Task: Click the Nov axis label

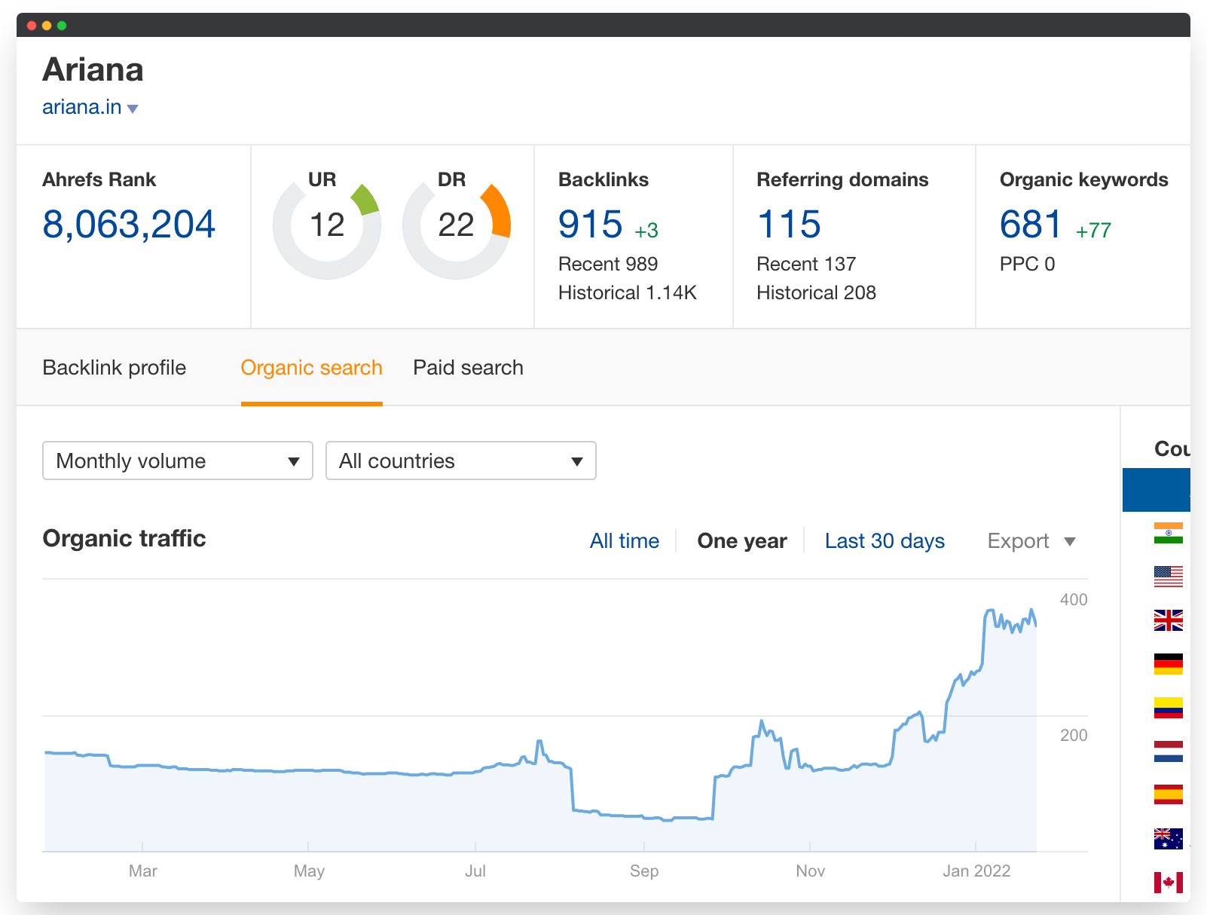Action: tap(811, 871)
